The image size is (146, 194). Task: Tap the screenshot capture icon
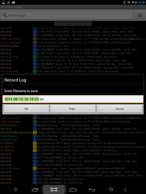coord(54,189)
